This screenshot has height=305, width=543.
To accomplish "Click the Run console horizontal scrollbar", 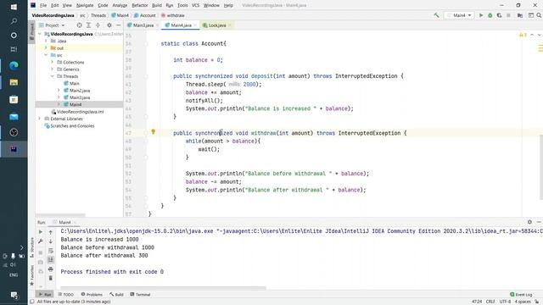I will pos(163,288).
